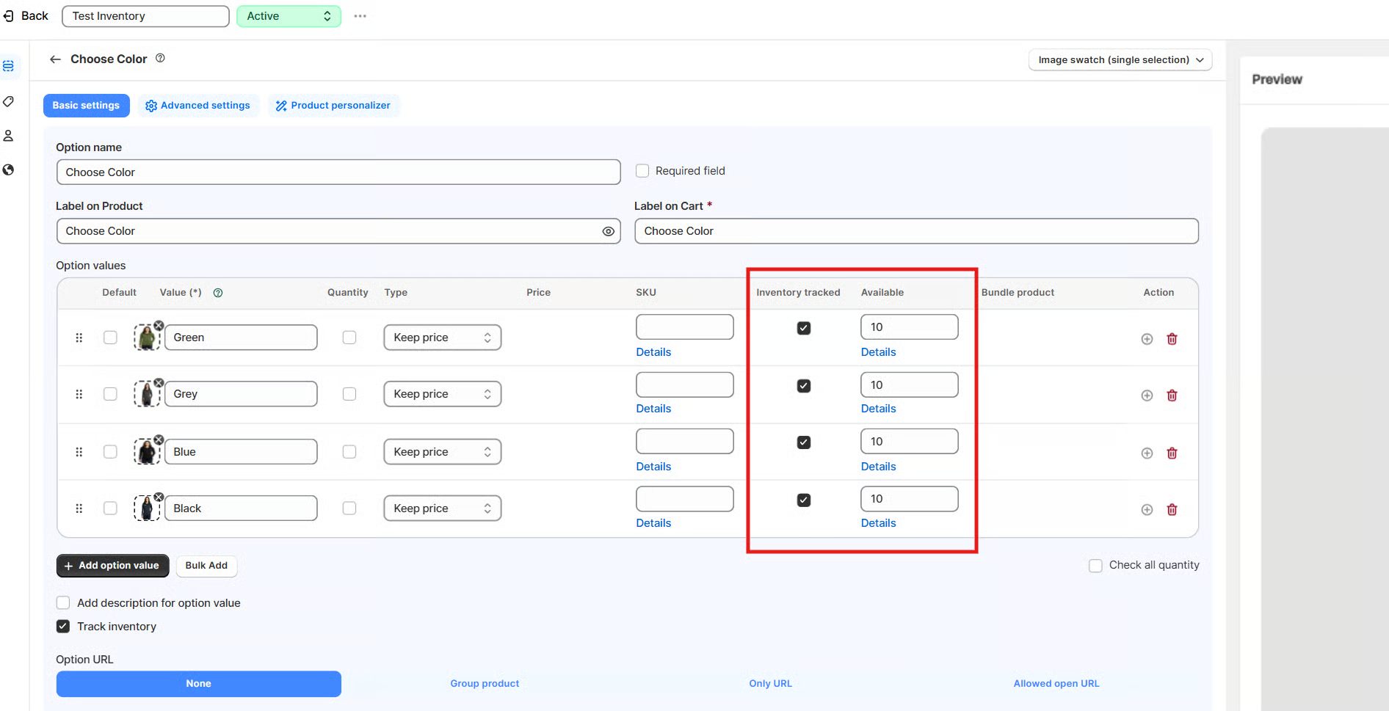Click the eye icon in Label on Product
1389x711 pixels.
pos(608,231)
